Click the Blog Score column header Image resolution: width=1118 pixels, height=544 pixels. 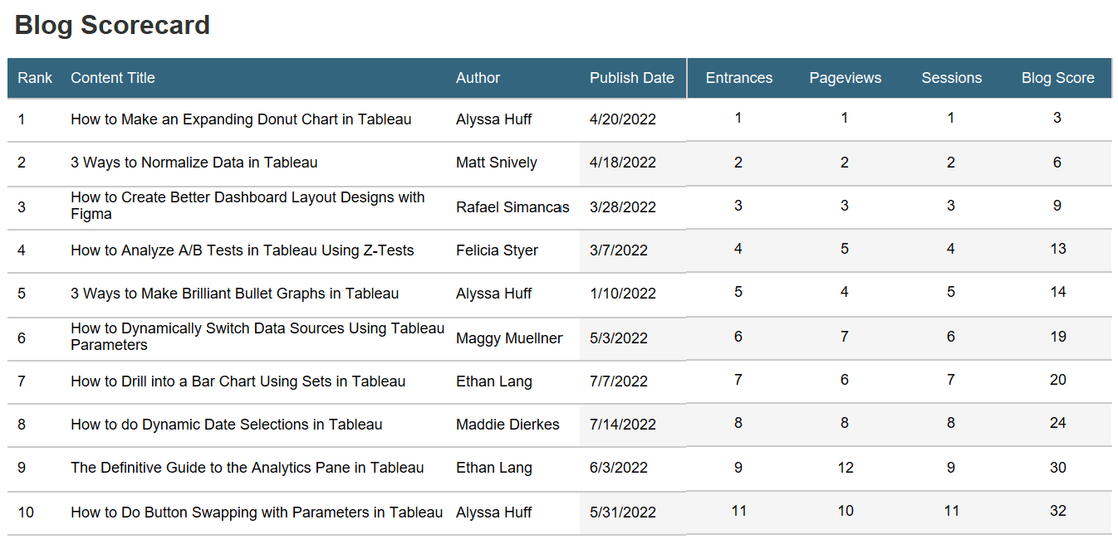click(x=1058, y=78)
